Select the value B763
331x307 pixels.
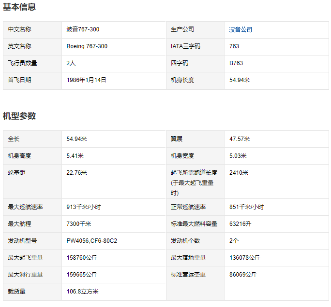(236, 63)
